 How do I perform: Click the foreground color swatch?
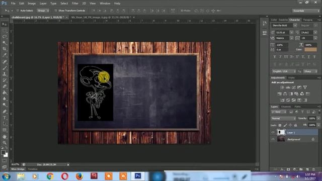click(3, 152)
